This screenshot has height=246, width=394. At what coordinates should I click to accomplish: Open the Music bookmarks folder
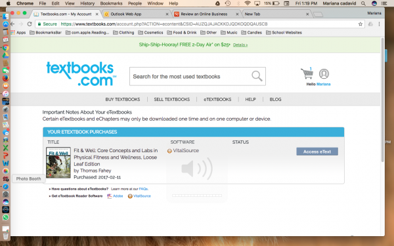point(229,32)
